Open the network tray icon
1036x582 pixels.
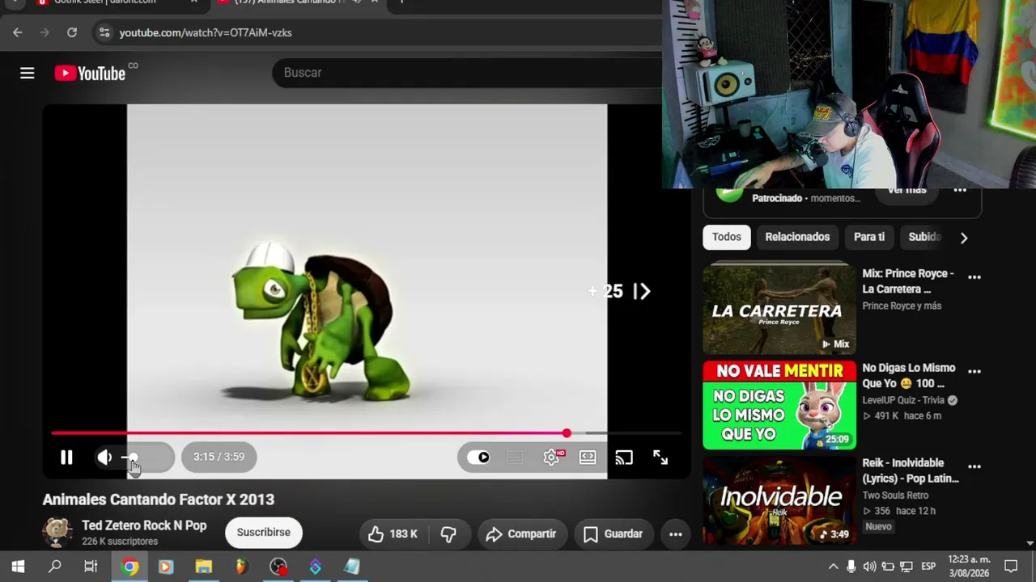click(x=906, y=567)
